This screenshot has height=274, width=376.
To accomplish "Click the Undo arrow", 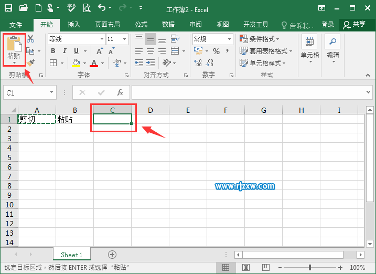I will click(x=102, y=8).
